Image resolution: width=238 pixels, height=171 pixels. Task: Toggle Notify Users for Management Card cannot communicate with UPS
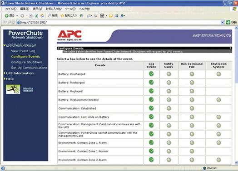click(x=169, y=126)
